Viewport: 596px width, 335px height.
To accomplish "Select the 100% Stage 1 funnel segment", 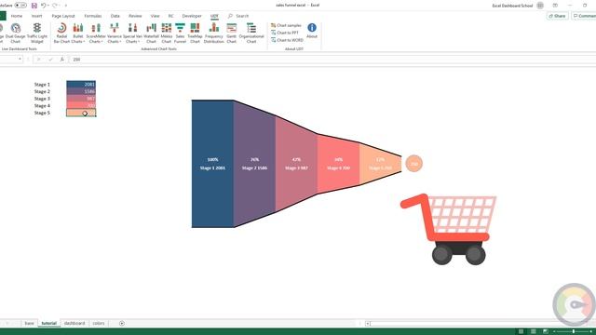I will pyautogui.click(x=212, y=164).
